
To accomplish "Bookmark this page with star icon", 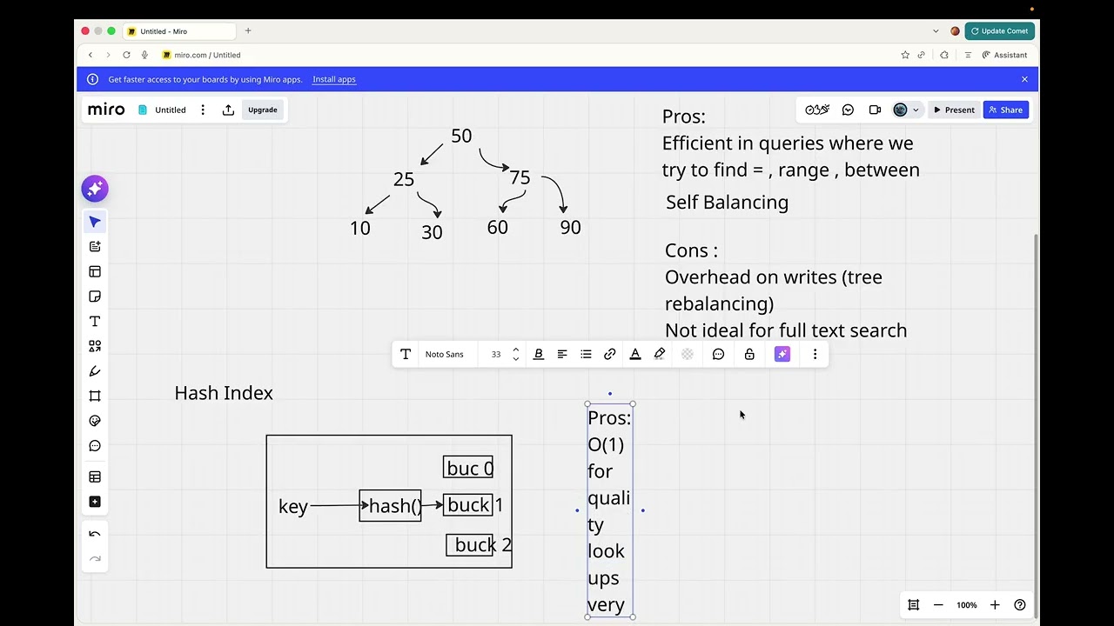I will [x=905, y=55].
